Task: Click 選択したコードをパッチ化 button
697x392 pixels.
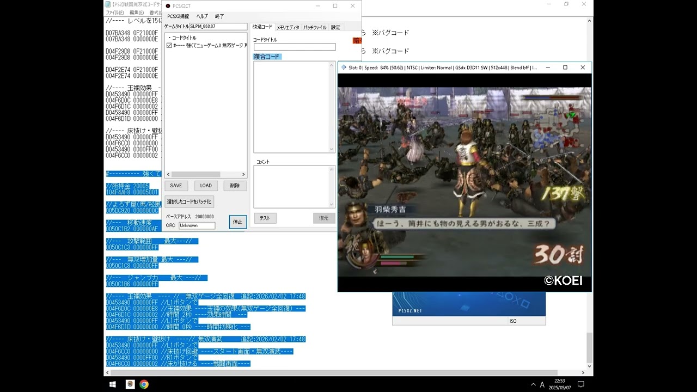Action: (x=189, y=201)
